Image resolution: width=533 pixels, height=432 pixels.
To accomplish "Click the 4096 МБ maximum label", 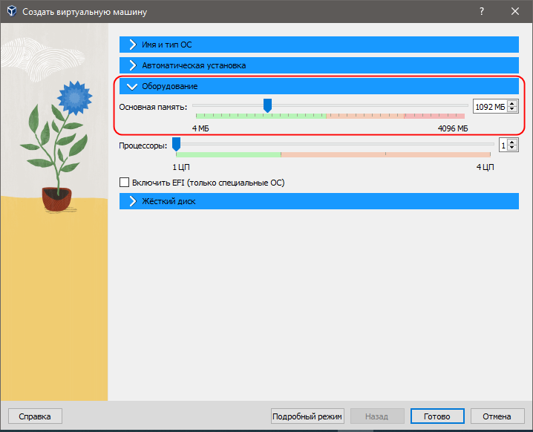I will [x=453, y=128].
